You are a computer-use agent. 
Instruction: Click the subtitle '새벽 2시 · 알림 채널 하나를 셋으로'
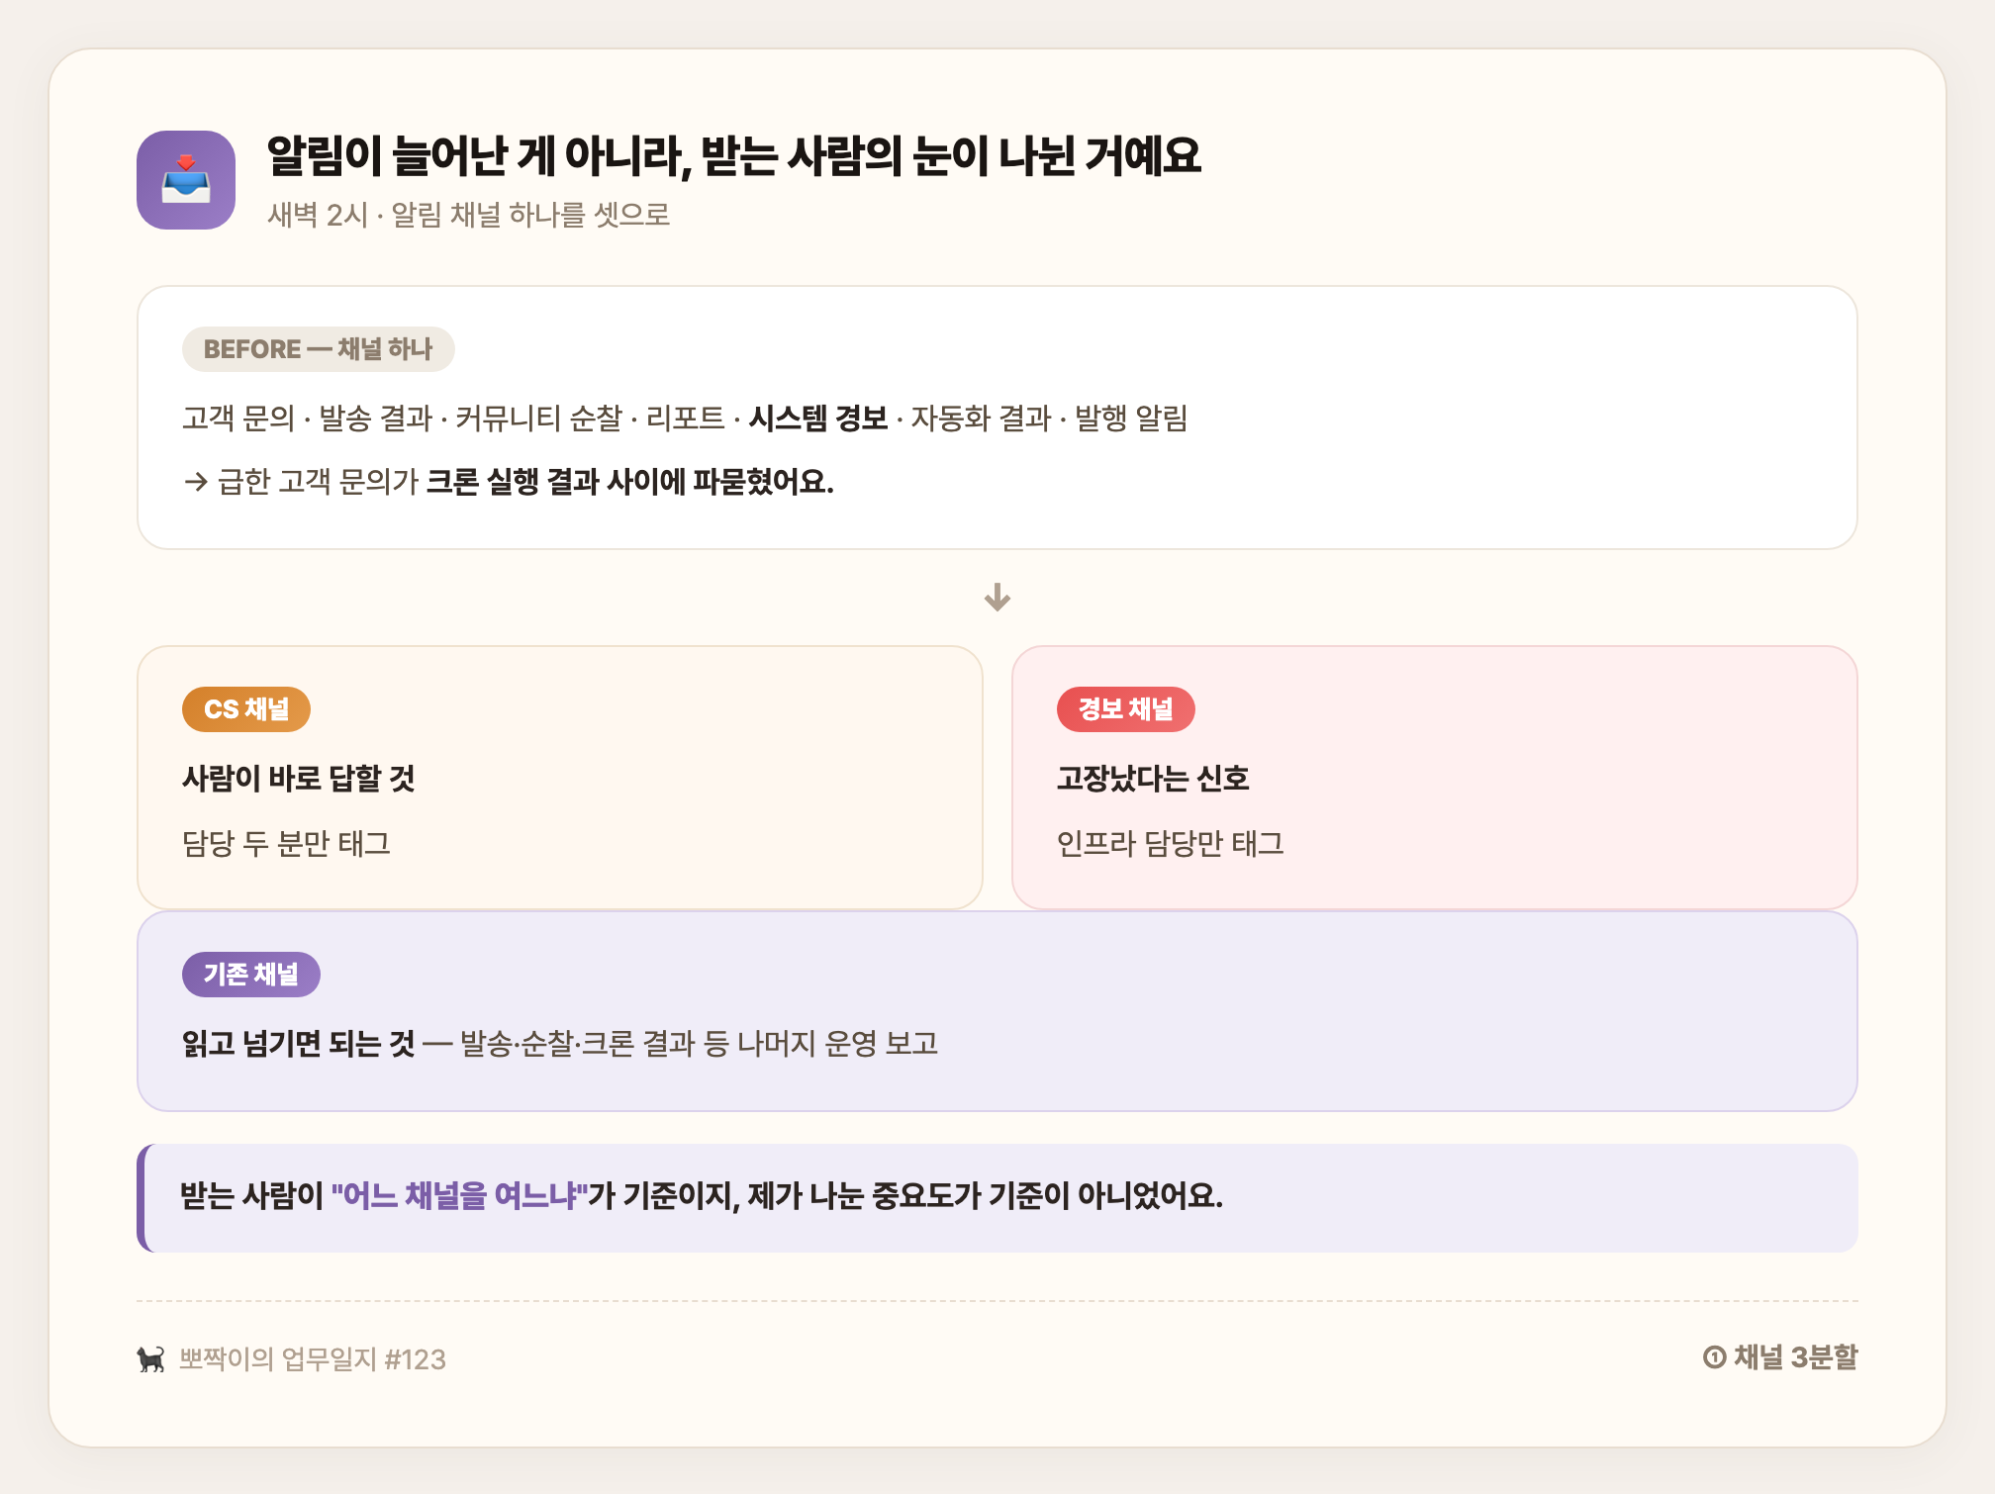(x=469, y=215)
